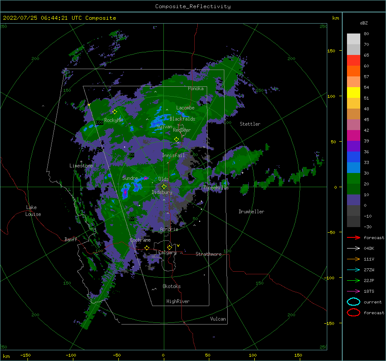Click the Calgary city label

(167, 252)
